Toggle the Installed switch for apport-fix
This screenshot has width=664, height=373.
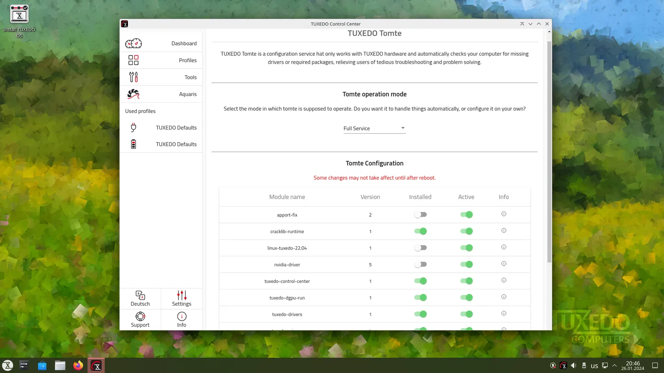[421, 215]
